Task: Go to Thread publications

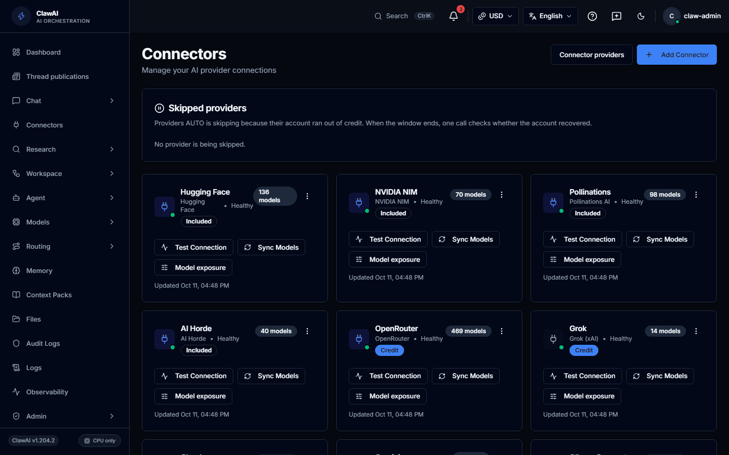Action: coord(64,76)
